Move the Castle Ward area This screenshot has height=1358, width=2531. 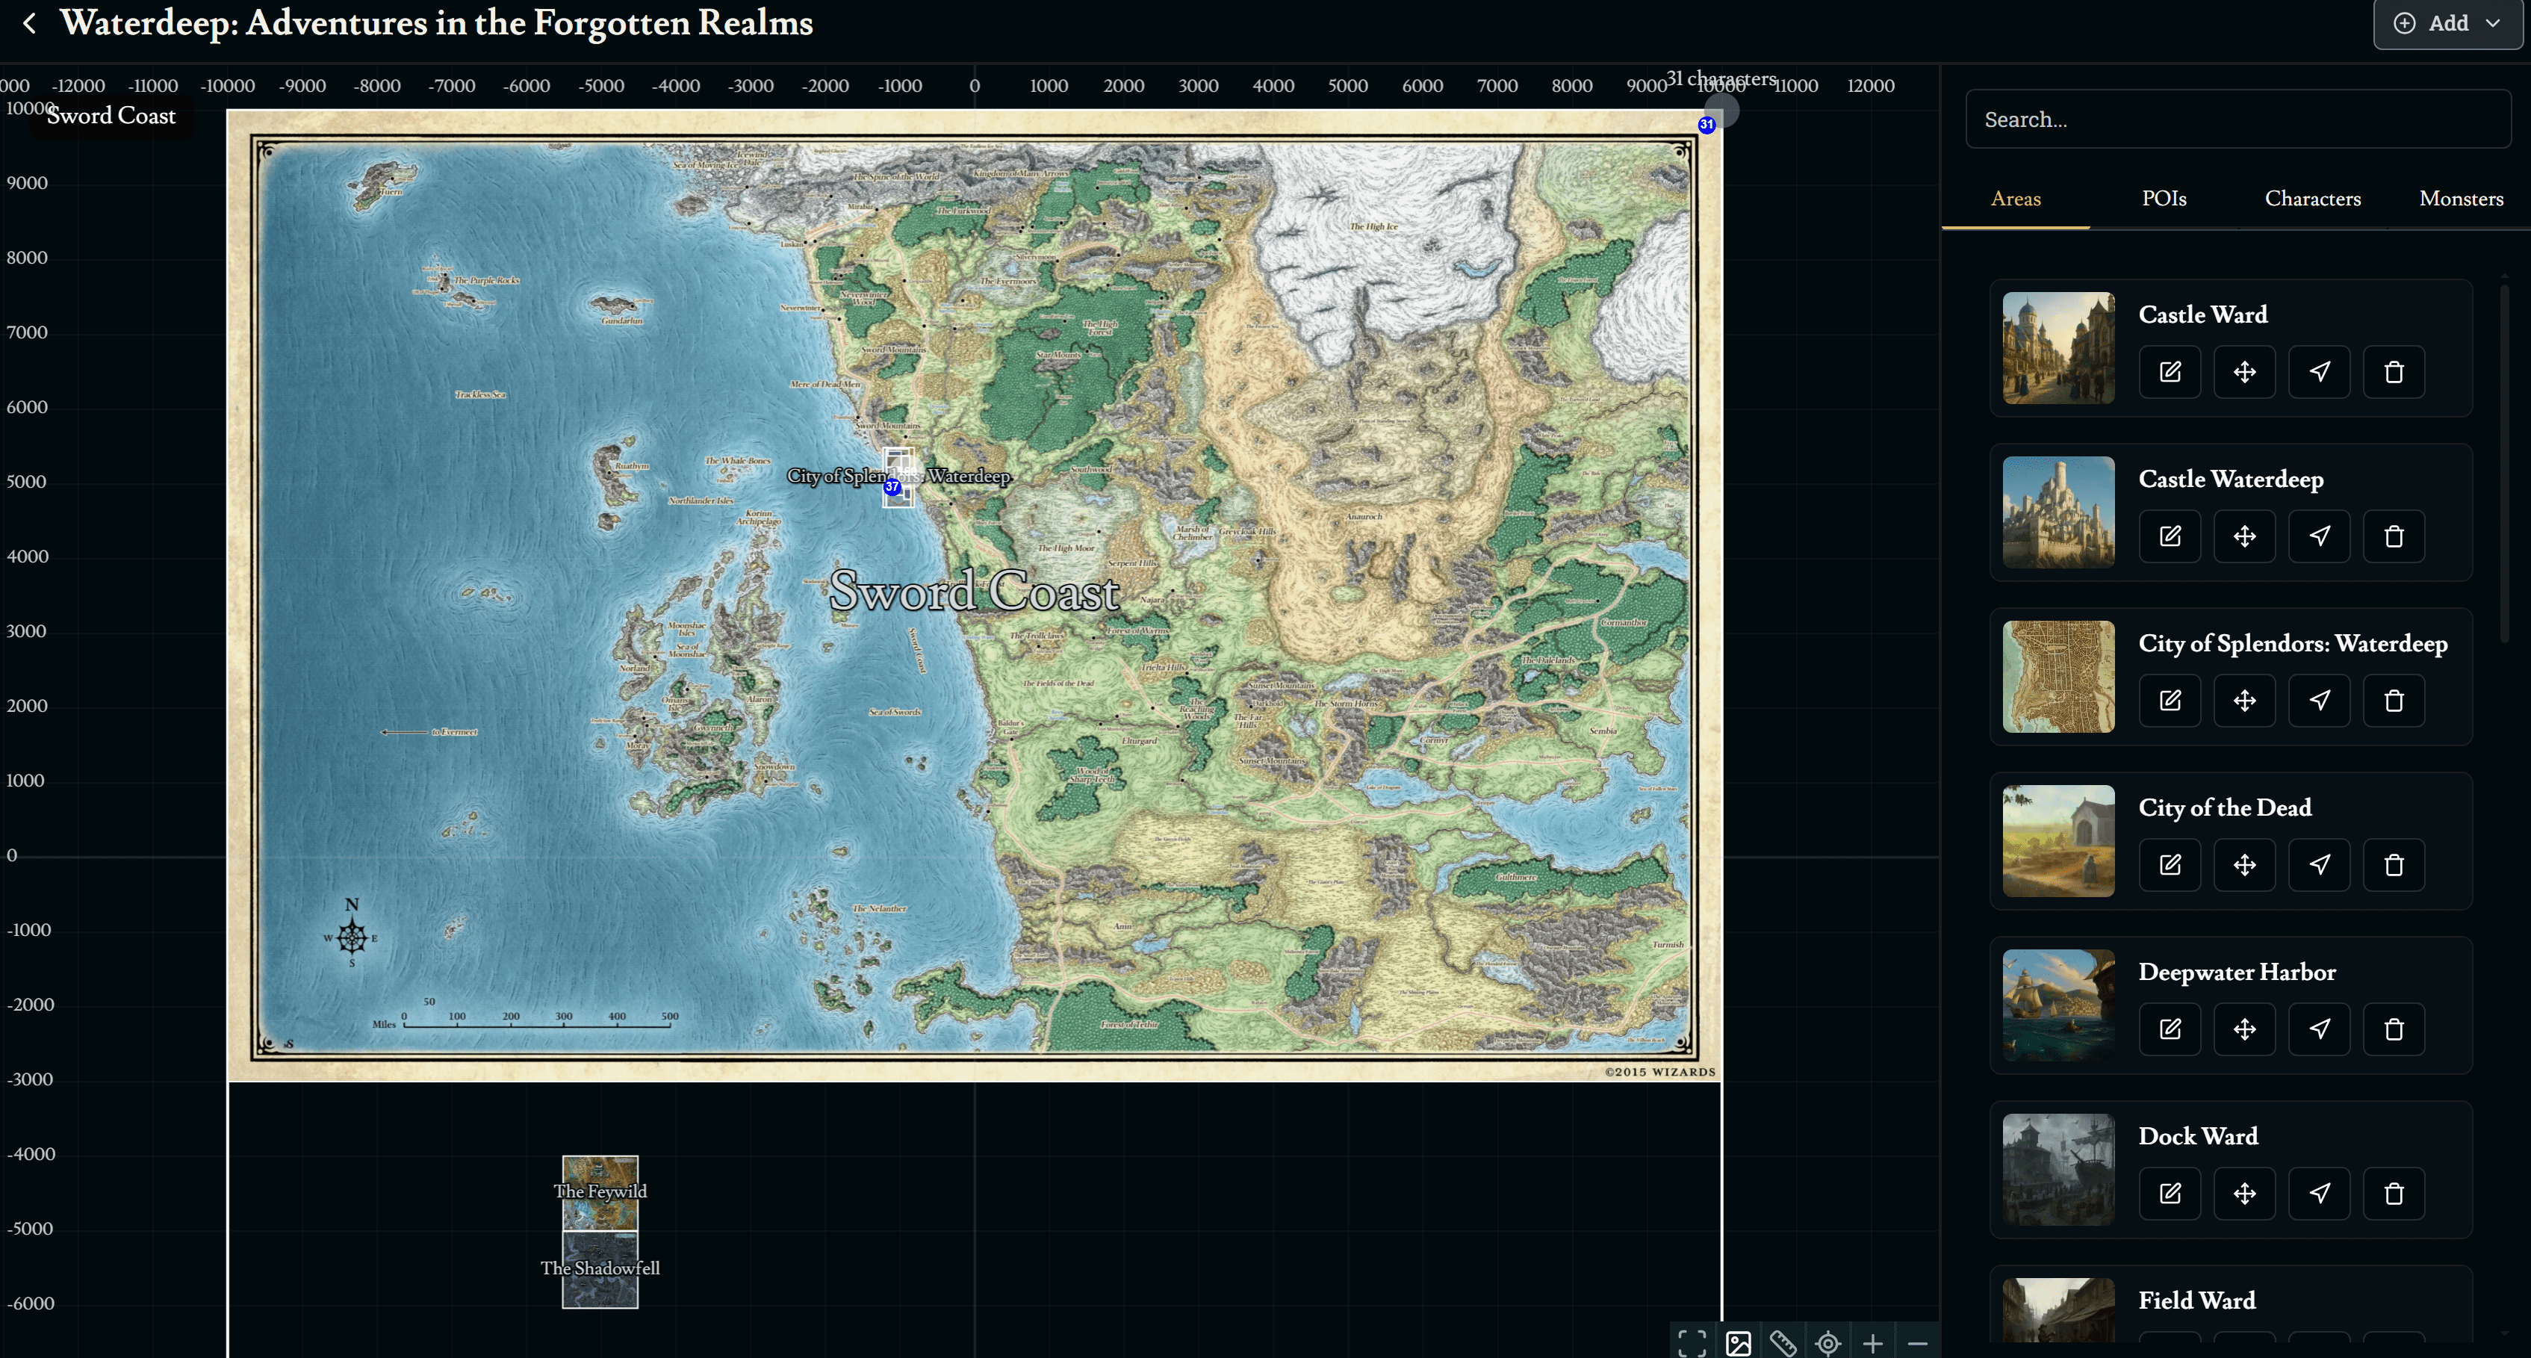(x=2245, y=371)
